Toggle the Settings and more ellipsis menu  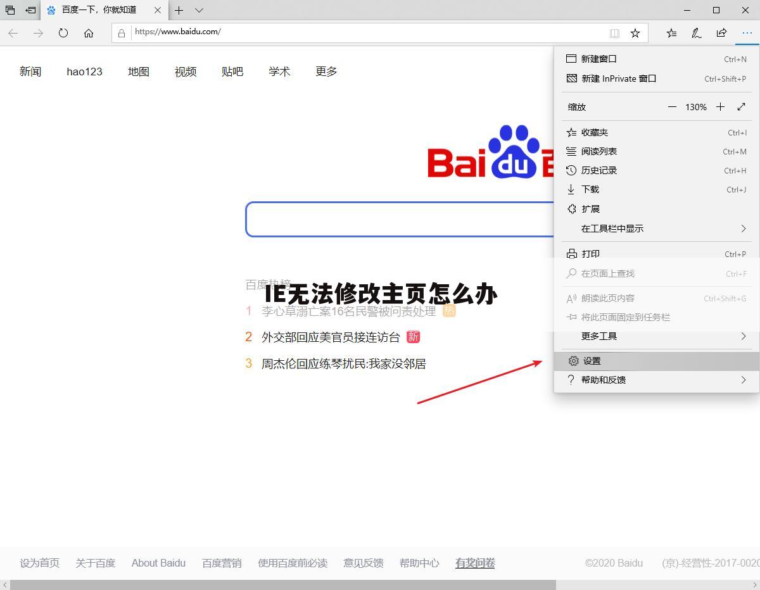pos(747,33)
